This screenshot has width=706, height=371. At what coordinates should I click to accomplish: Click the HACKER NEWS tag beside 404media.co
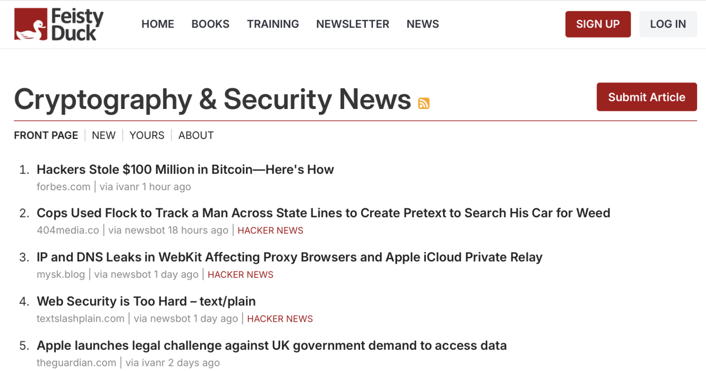[271, 231]
